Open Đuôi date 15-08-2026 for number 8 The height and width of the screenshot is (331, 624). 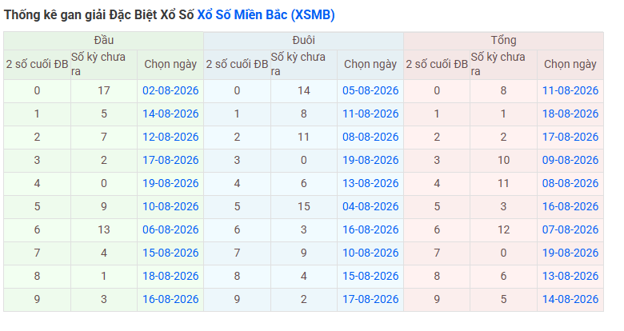[x=370, y=276]
